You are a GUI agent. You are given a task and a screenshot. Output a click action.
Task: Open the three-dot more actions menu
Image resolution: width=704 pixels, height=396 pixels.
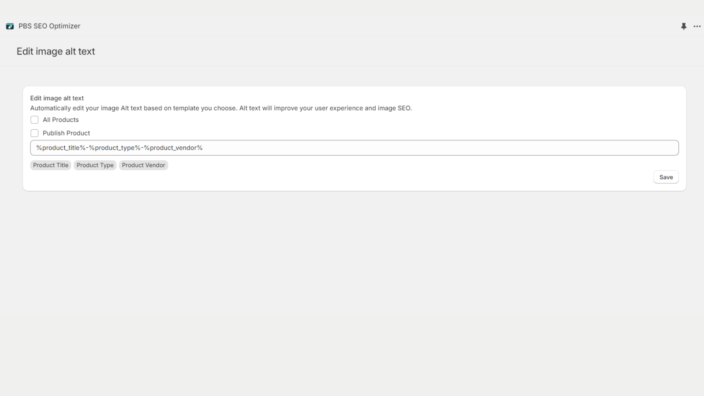click(697, 26)
